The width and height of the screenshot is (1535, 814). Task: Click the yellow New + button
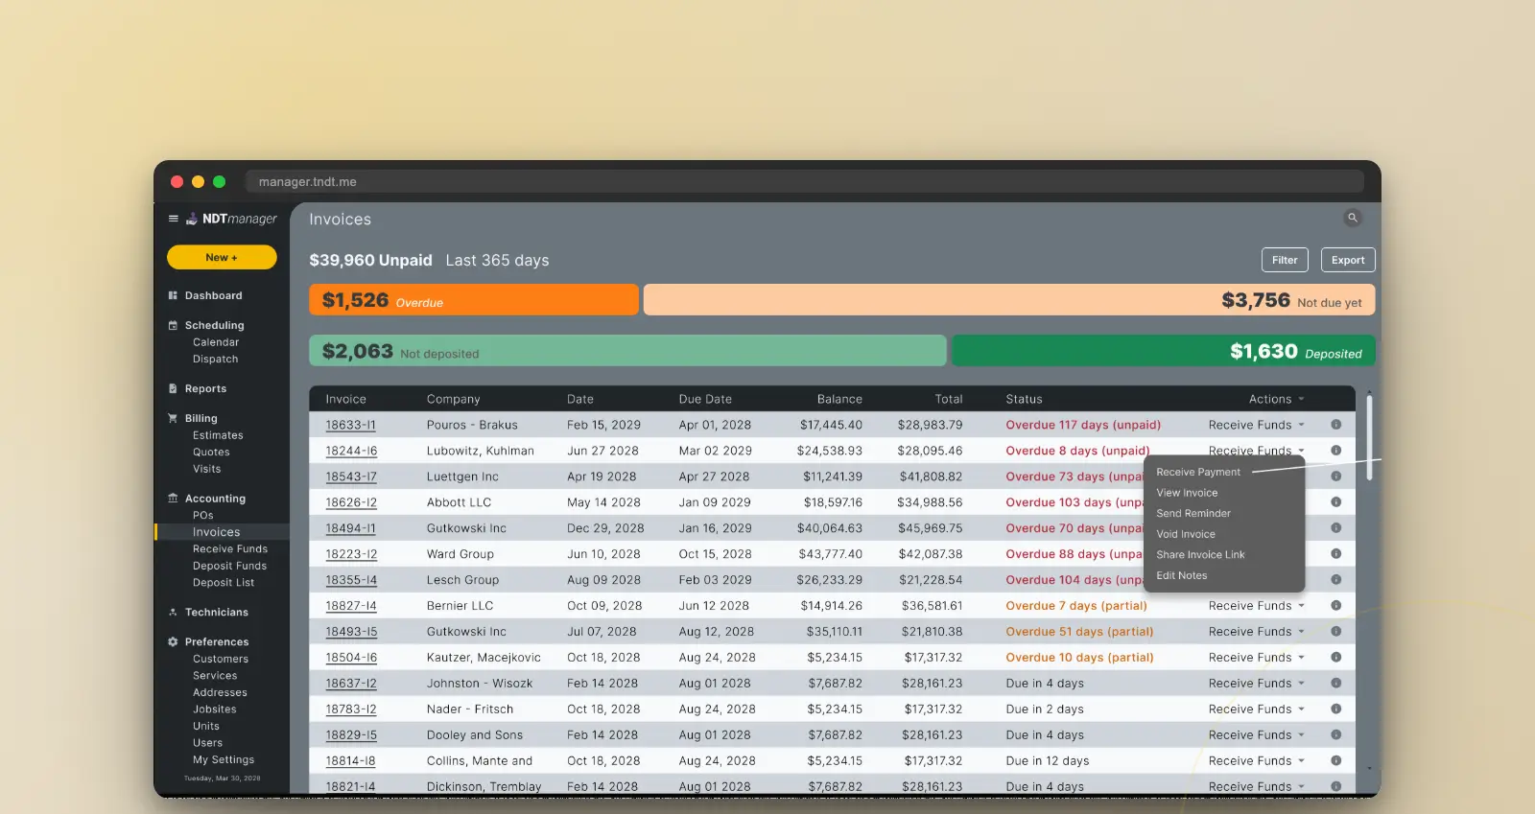point(222,257)
